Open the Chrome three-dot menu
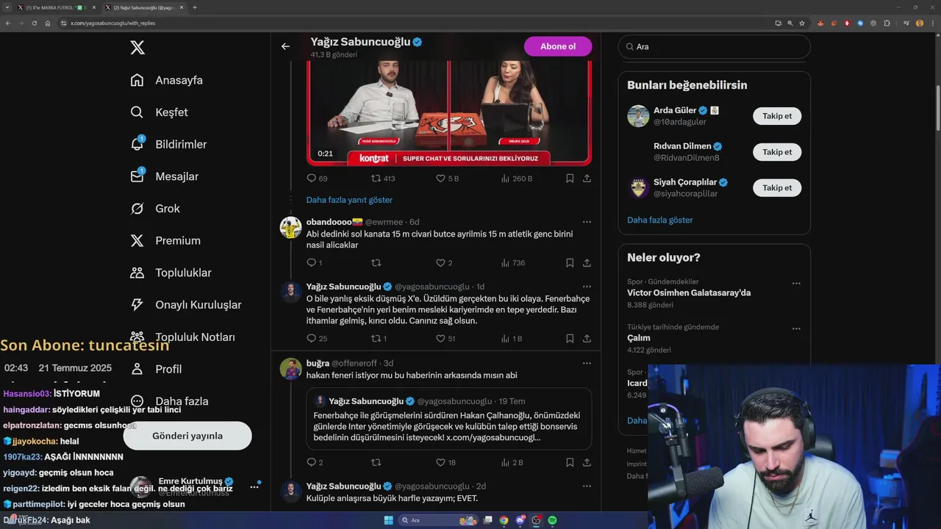The image size is (941, 529). pyautogui.click(x=931, y=23)
